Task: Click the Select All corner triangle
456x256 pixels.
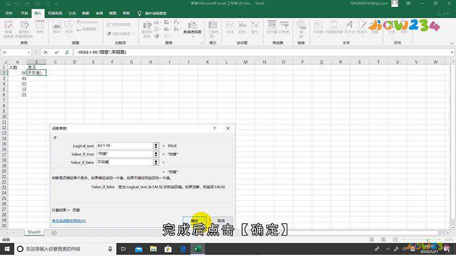Action: pos(4,62)
